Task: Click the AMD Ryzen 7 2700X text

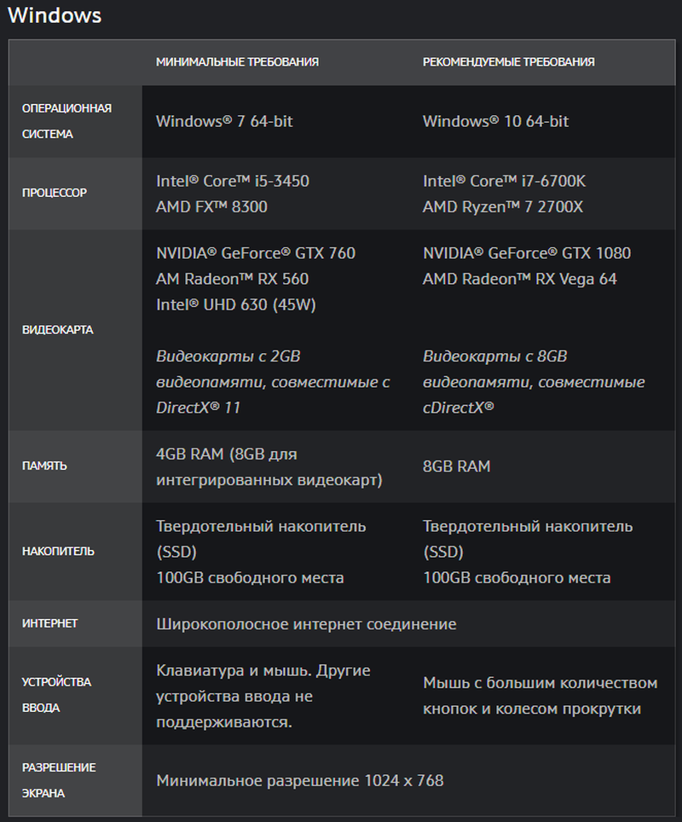Action: [503, 206]
